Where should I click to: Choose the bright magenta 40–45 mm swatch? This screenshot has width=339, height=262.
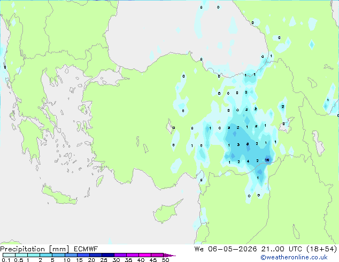point(145,255)
